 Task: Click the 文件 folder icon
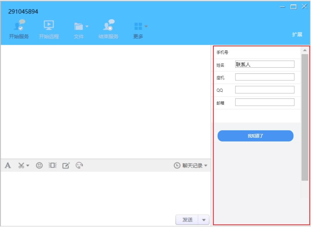(79, 27)
